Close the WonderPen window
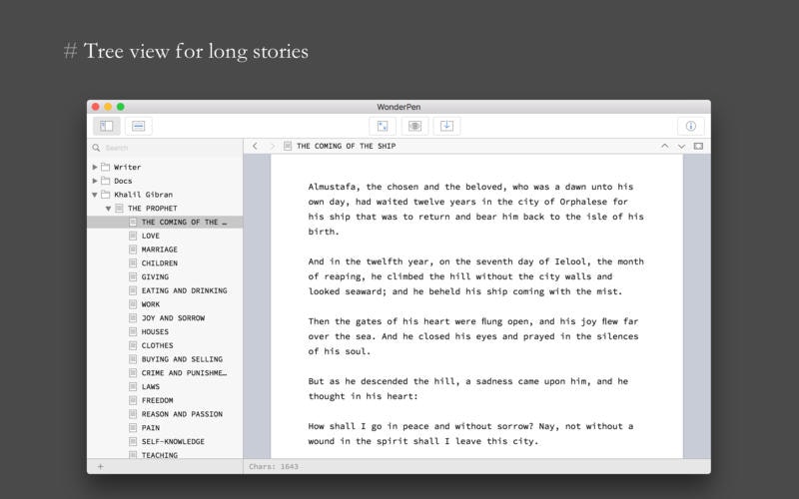The image size is (799, 499). tap(95, 107)
